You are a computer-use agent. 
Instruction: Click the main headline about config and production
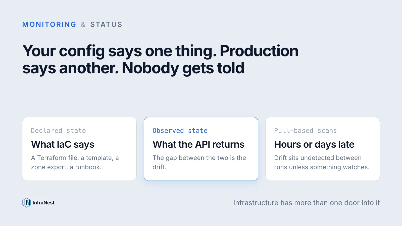pos(160,60)
